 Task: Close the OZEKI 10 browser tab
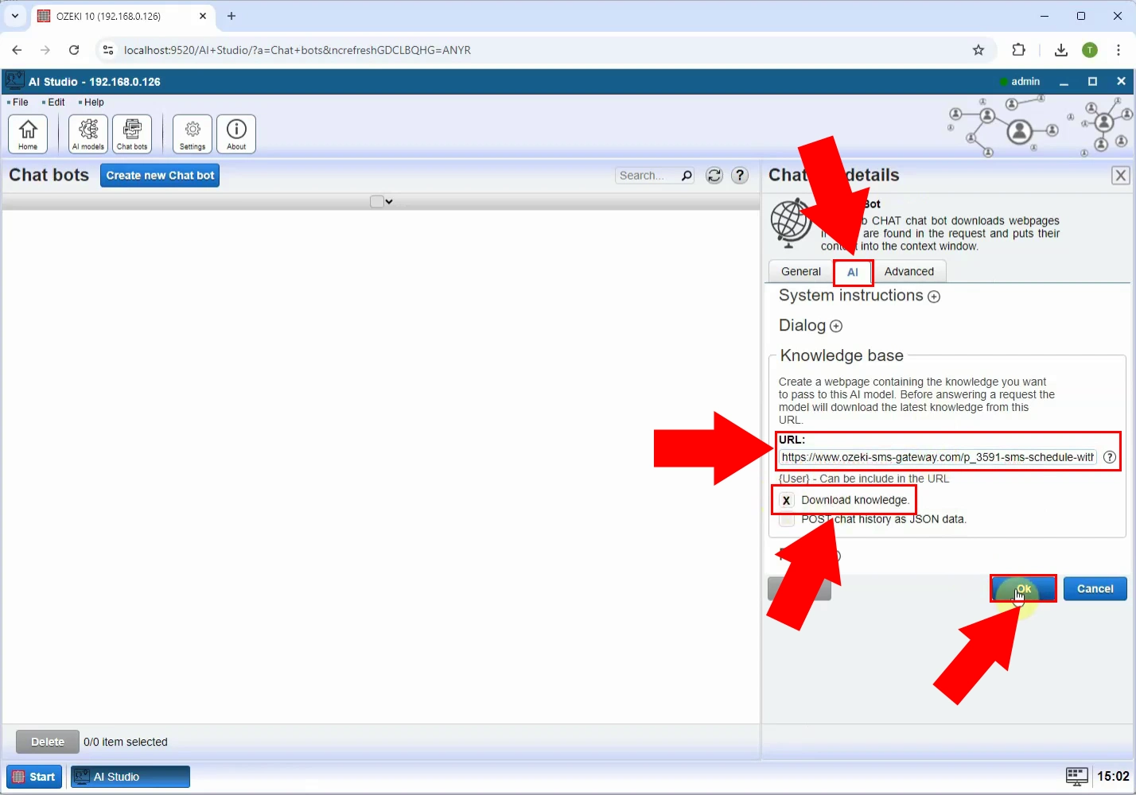click(203, 16)
